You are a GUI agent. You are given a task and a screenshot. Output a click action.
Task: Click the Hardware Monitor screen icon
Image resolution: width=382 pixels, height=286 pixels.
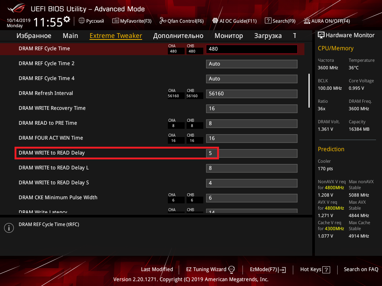321,35
